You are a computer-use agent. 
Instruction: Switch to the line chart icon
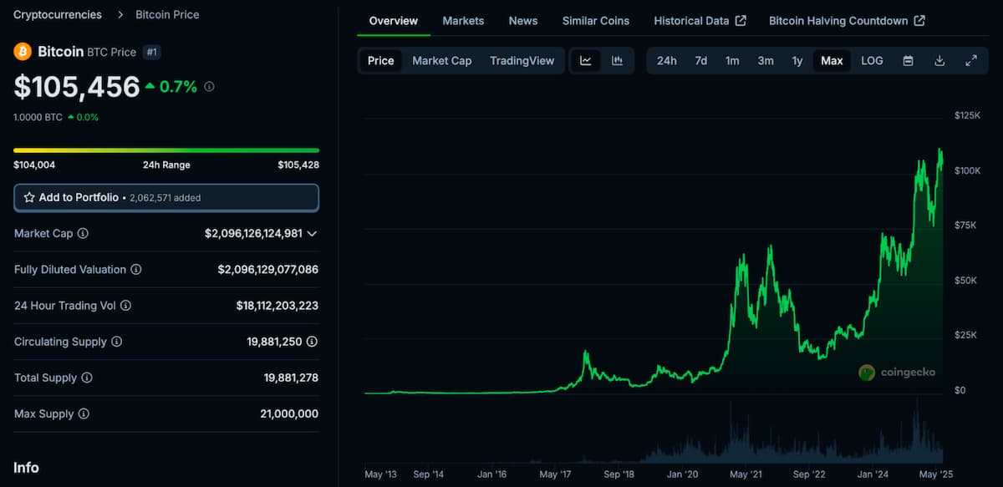click(586, 61)
